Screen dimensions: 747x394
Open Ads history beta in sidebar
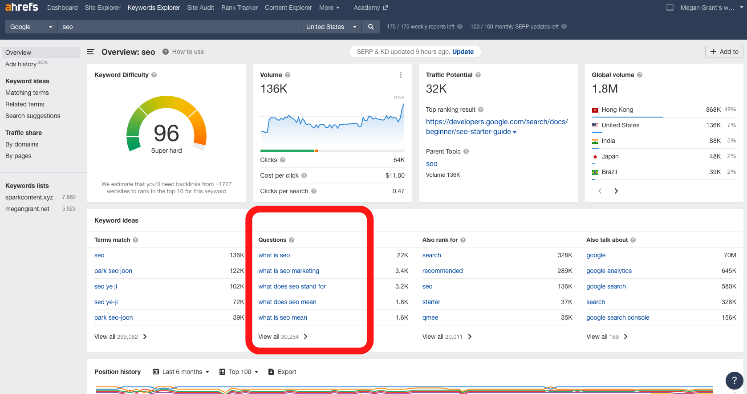26,64
